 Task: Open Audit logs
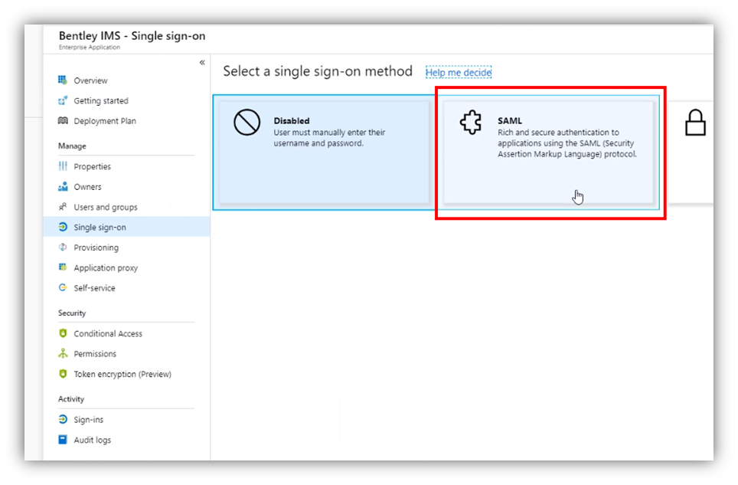click(x=126, y=440)
